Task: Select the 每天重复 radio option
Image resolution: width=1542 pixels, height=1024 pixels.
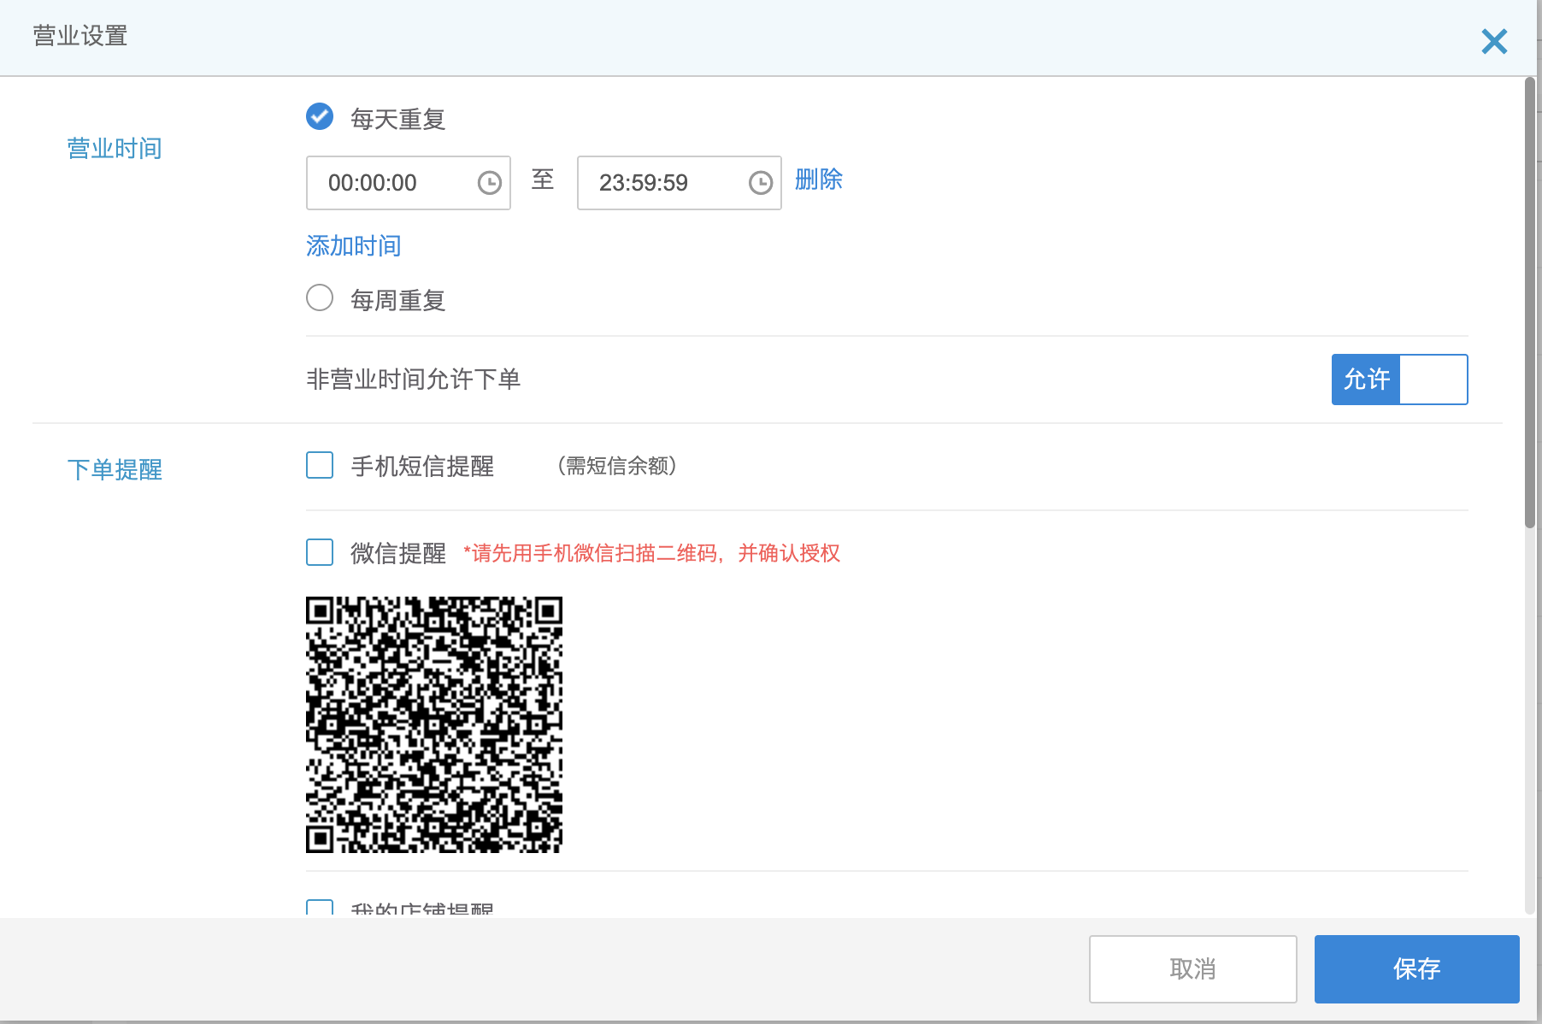Action: (x=320, y=117)
